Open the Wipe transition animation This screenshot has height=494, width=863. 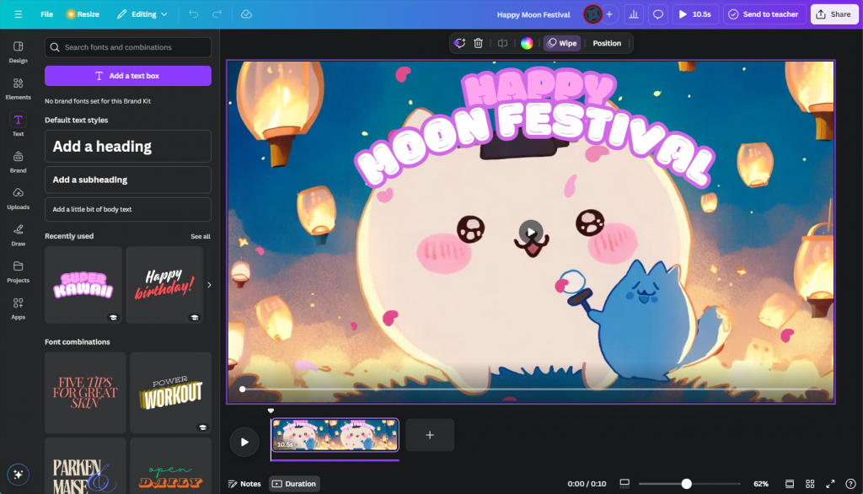(x=562, y=43)
